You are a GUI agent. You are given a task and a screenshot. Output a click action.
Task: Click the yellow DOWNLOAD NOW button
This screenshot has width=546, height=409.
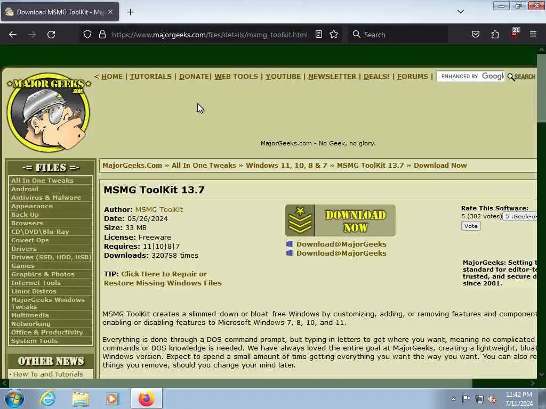pos(340,220)
